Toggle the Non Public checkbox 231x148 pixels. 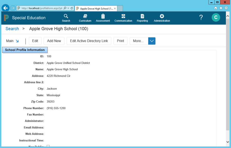(48, 146)
